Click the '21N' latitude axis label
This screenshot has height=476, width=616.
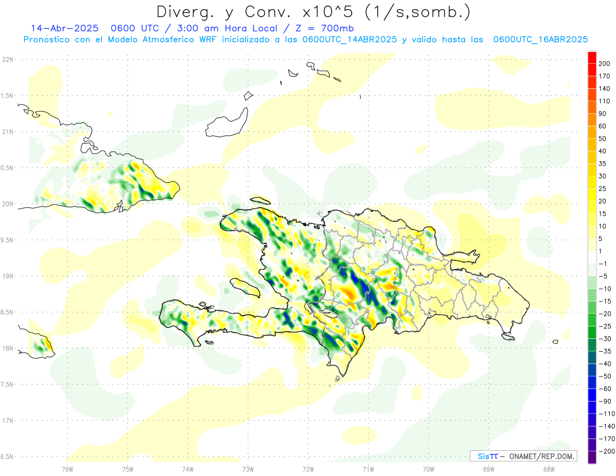tap(8, 131)
